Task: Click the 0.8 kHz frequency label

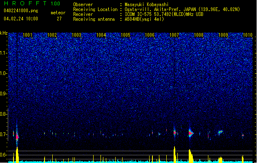Action: 3,114
